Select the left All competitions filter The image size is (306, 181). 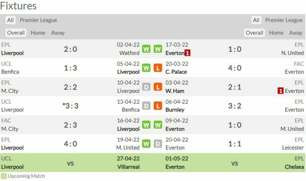click(x=10, y=20)
